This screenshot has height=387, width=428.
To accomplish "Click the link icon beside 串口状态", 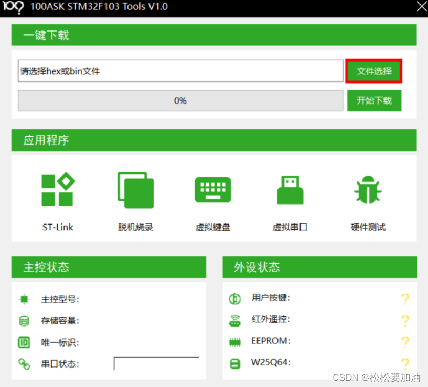I will (24, 364).
